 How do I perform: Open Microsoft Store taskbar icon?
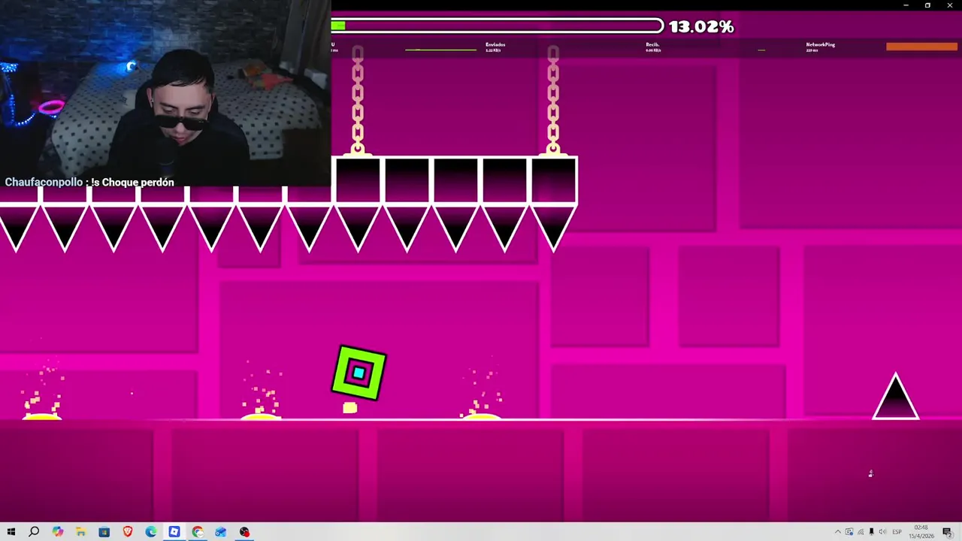[x=104, y=532]
